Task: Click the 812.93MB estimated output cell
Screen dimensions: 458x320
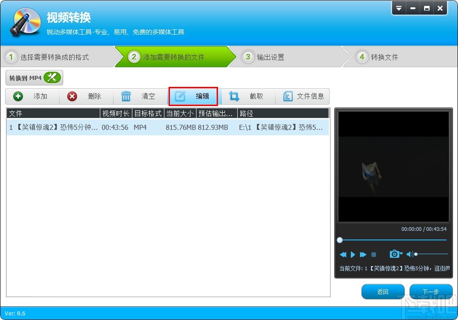Action: pyautogui.click(x=213, y=128)
